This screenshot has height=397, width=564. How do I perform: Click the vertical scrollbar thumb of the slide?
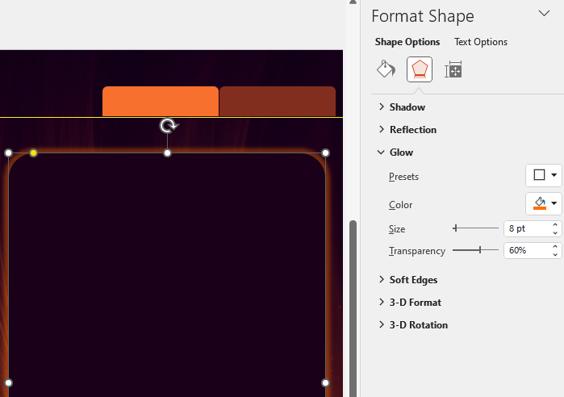(x=353, y=308)
